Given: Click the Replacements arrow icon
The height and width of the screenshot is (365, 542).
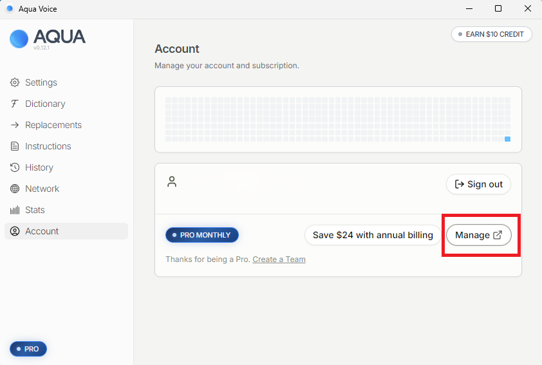Looking at the screenshot, I should 15,125.
